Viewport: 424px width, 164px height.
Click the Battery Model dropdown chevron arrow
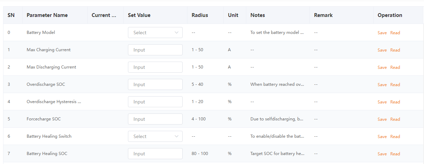pyautogui.click(x=176, y=33)
